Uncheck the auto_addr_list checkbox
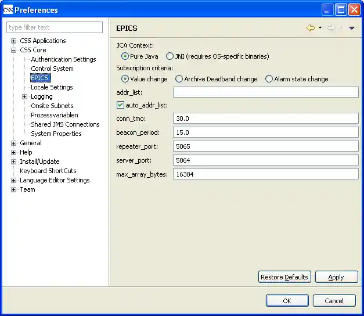364x316 pixels. tap(121, 105)
